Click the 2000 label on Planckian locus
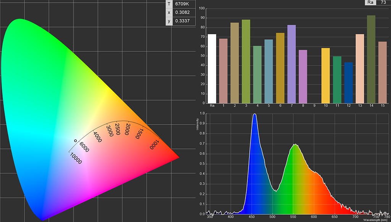Viewport: 391px width, 222px height. point(127,129)
